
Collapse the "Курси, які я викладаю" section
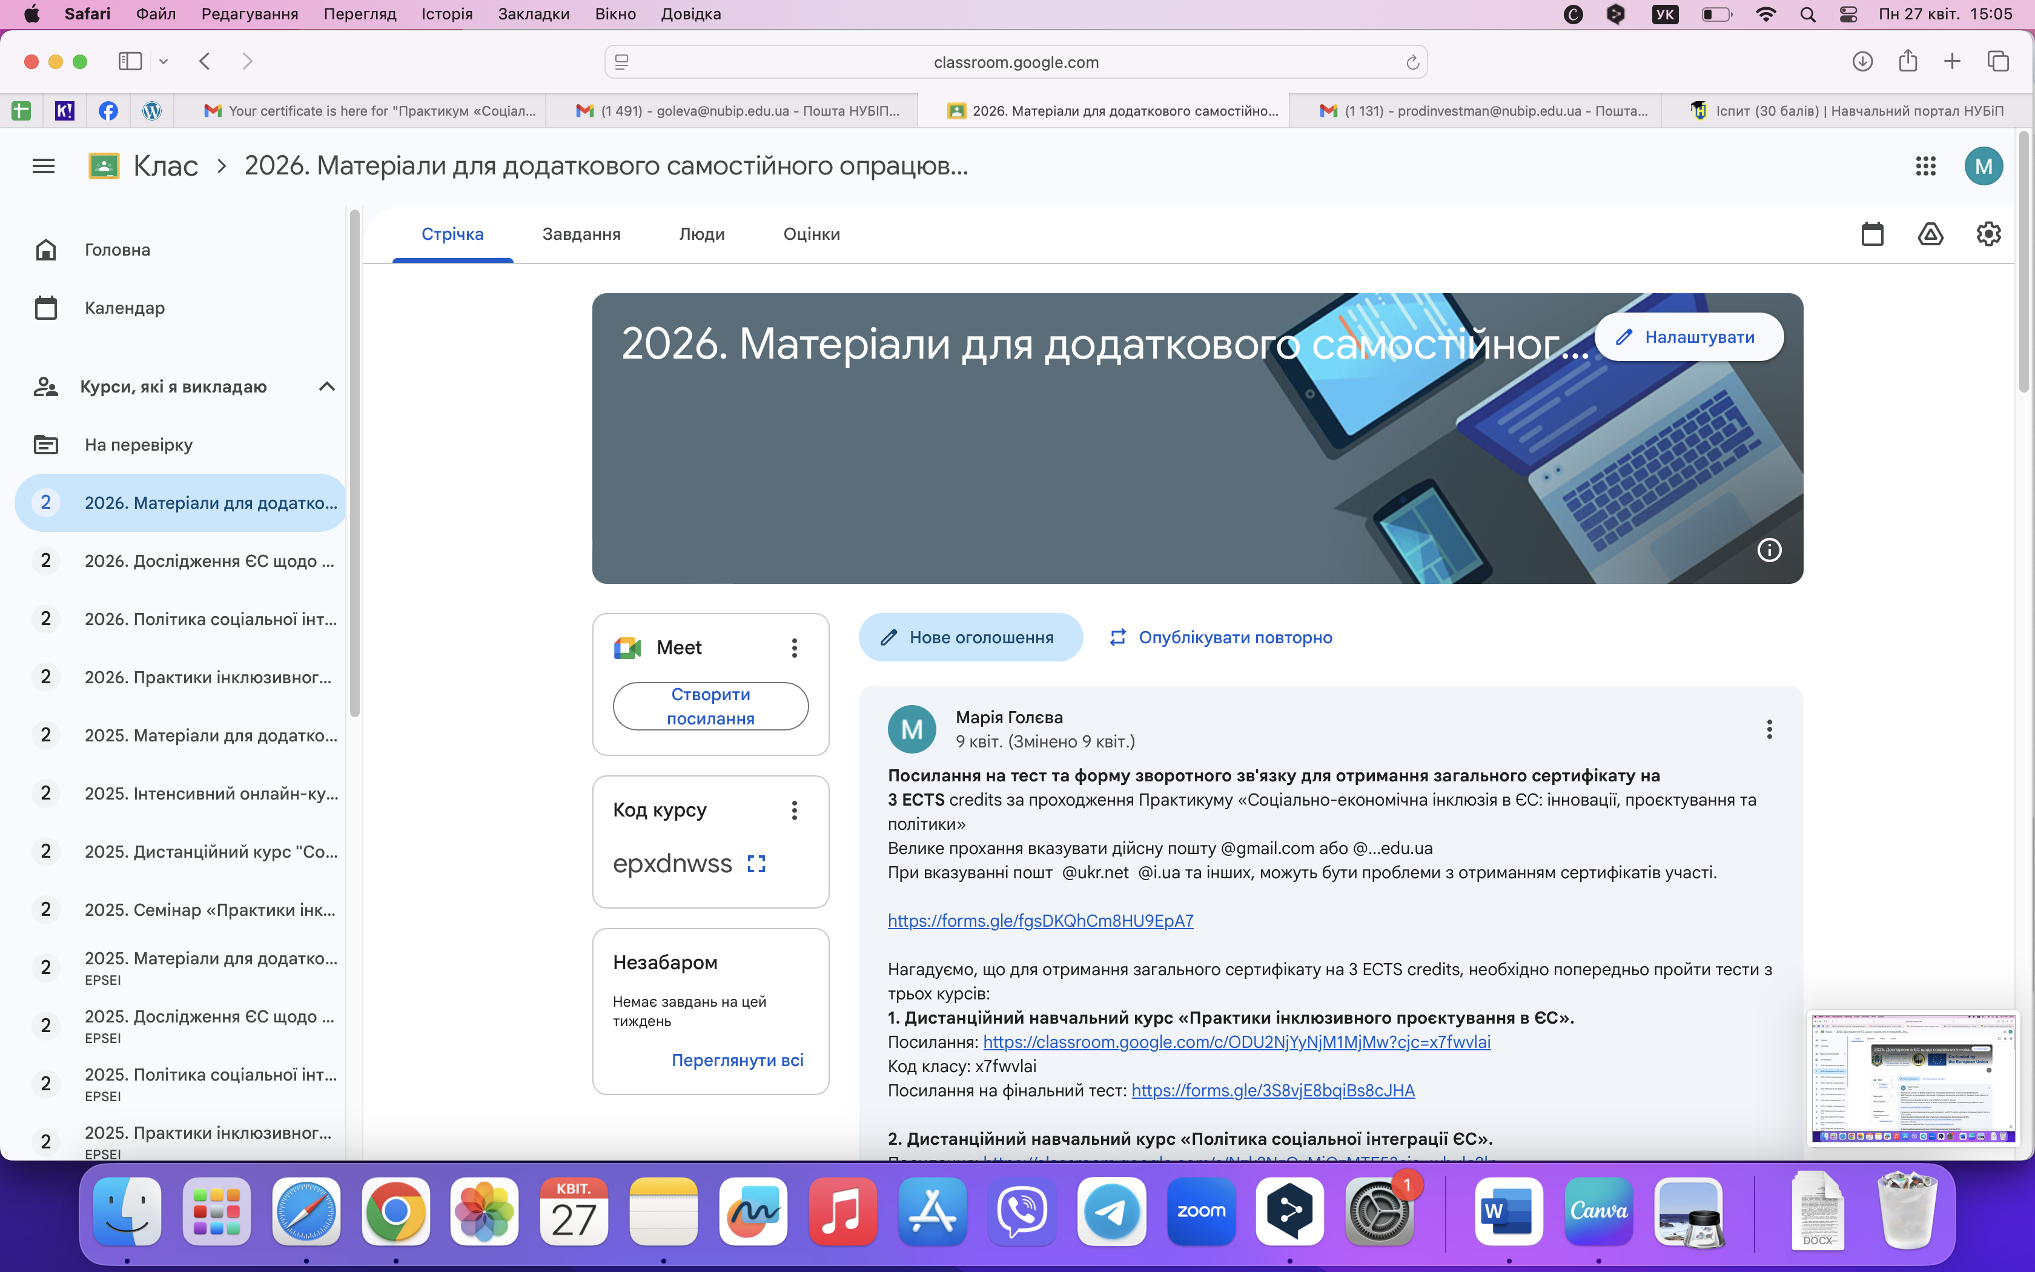[327, 387]
